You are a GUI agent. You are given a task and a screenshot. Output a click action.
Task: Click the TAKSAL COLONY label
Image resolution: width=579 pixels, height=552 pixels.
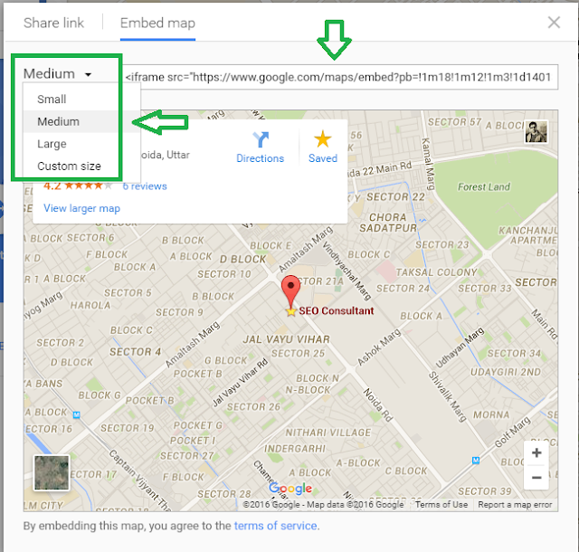[x=436, y=272]
